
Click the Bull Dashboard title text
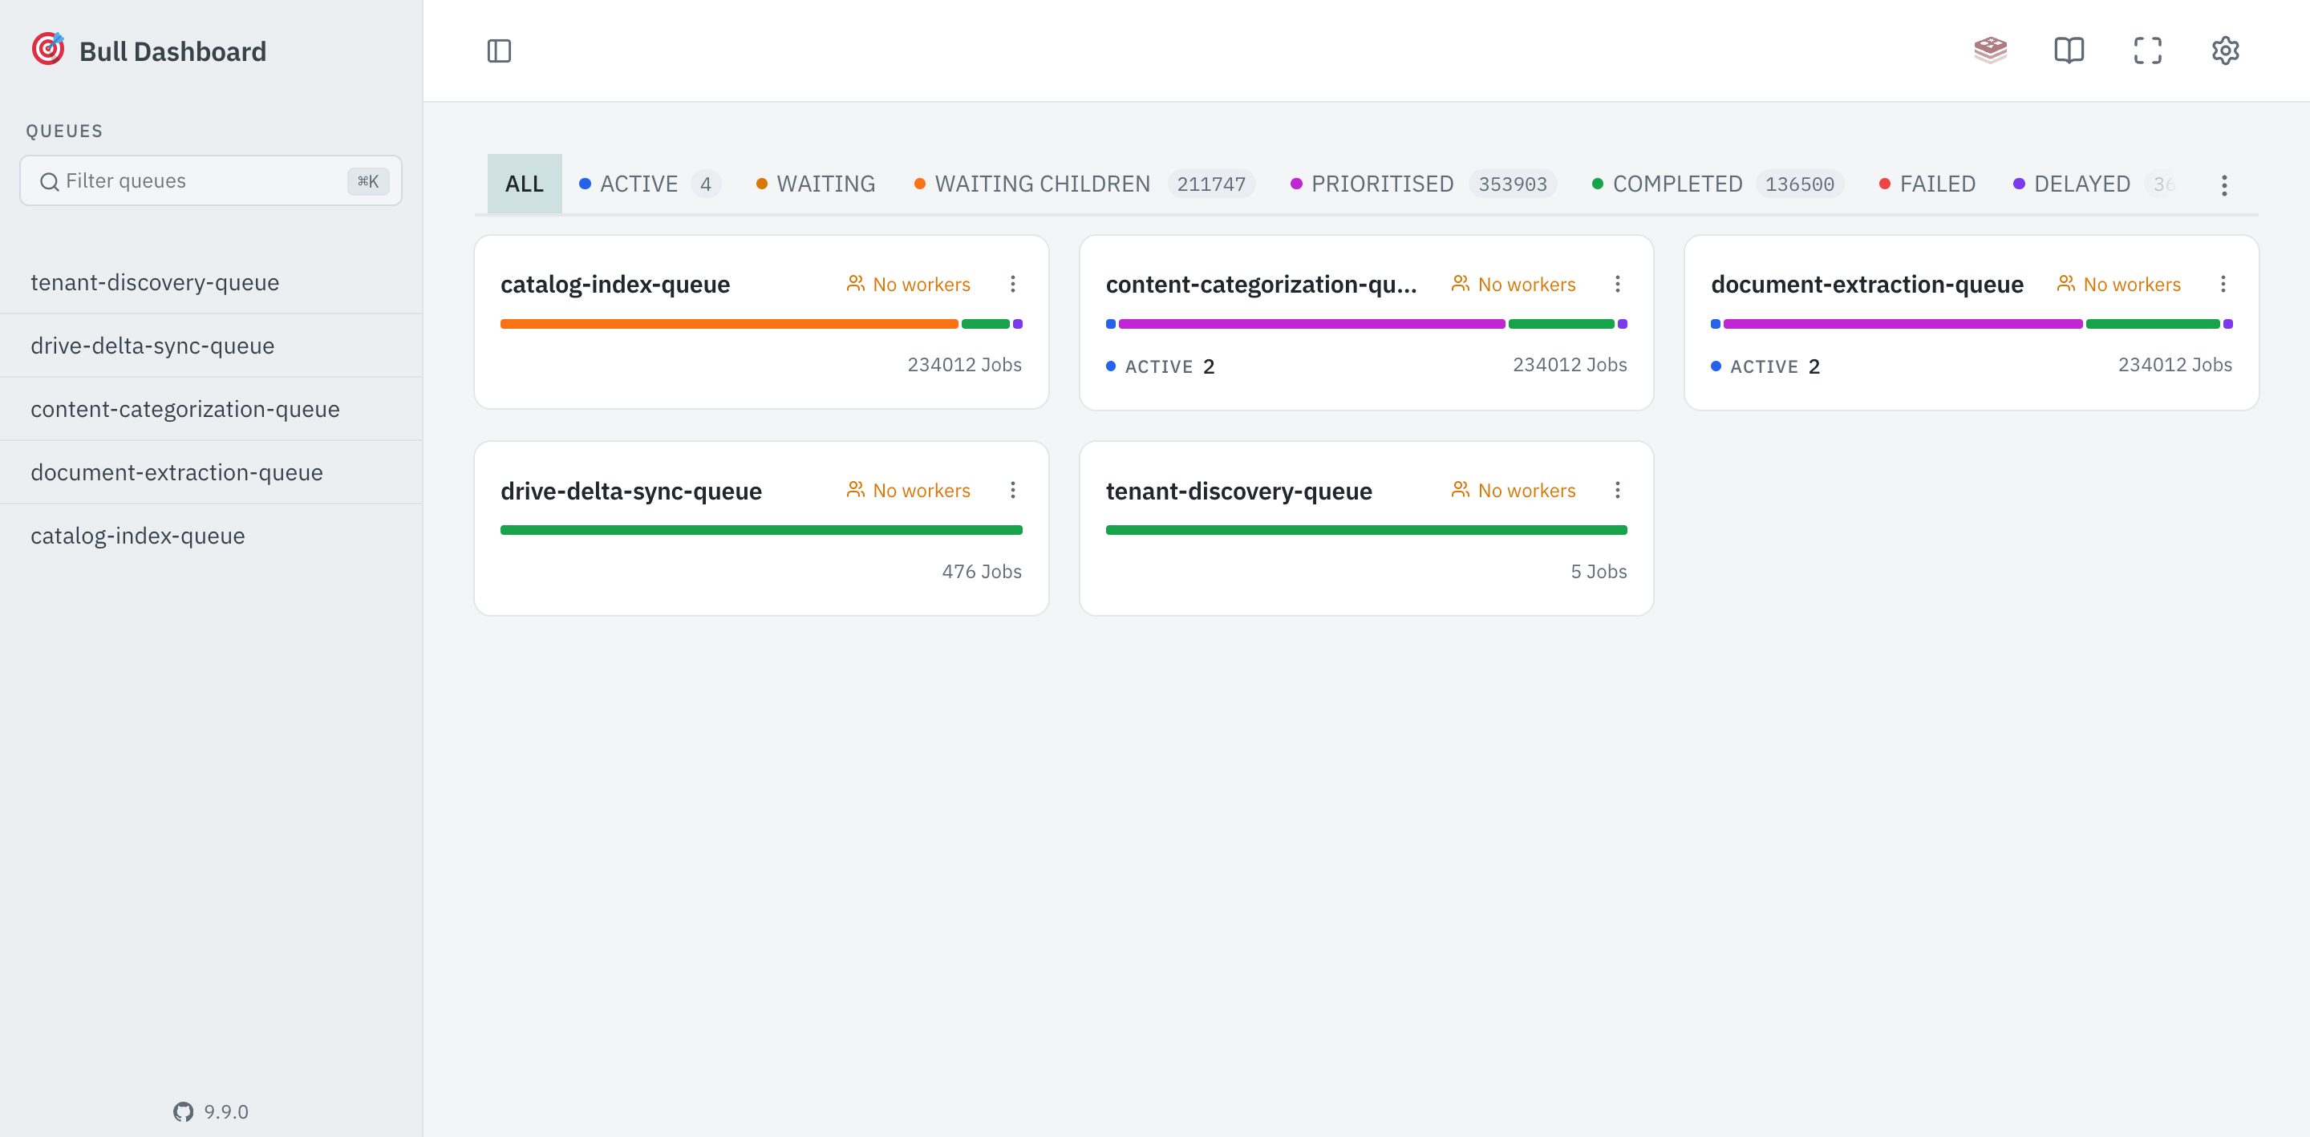point(173,51)
